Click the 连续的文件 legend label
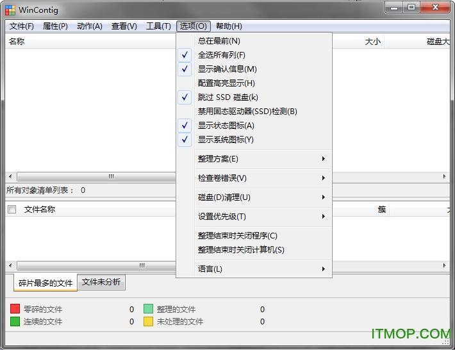Viewport: 455px width, 350px height. 43,322
